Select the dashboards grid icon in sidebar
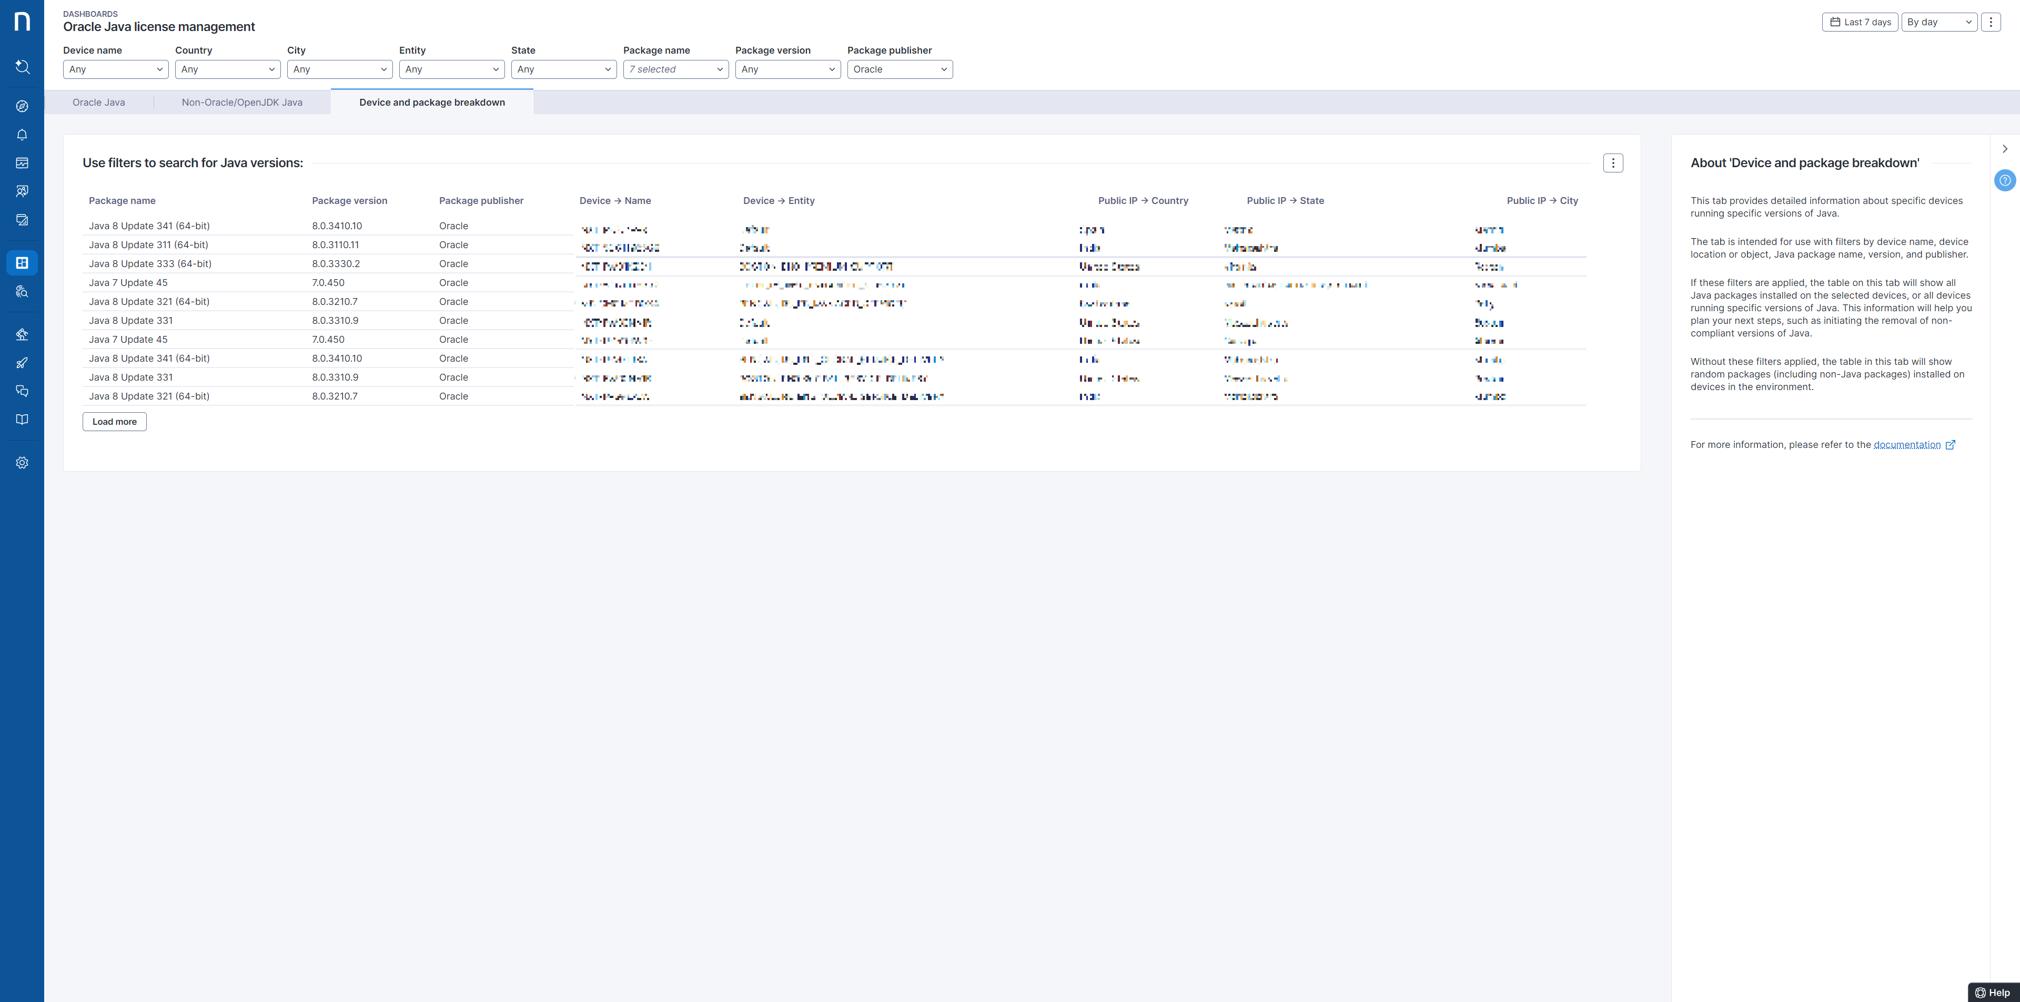 22,262
